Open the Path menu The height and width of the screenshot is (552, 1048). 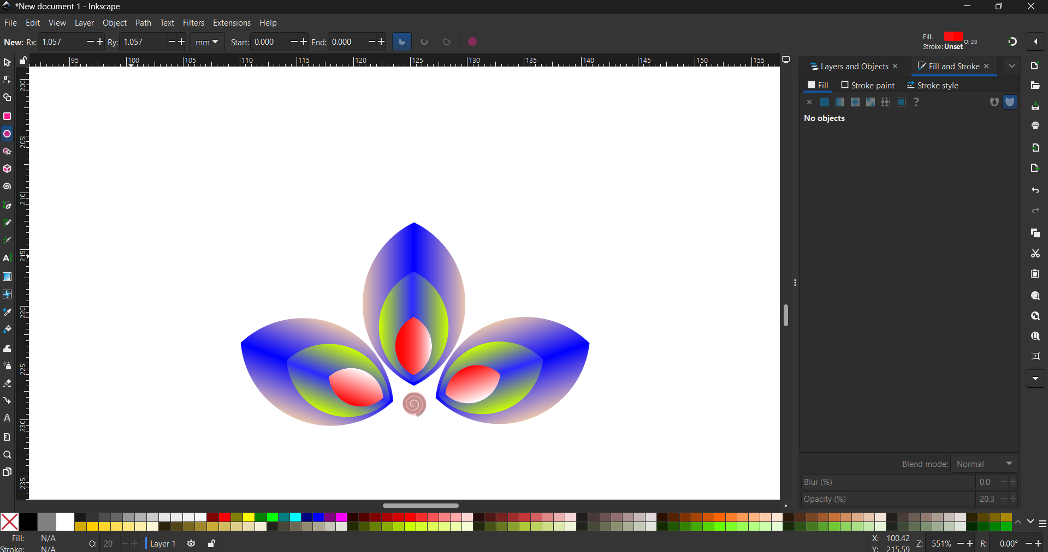click(143, 23)
